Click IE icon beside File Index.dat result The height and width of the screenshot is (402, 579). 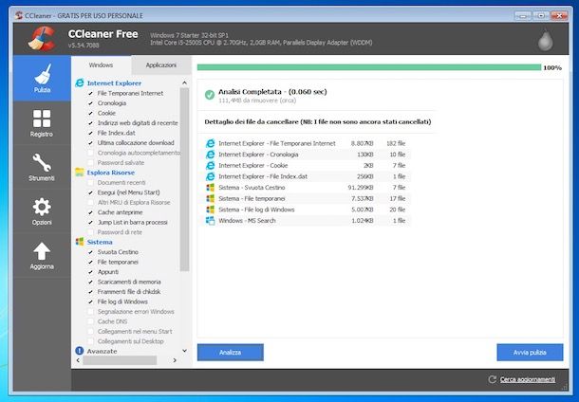[210, 176]
